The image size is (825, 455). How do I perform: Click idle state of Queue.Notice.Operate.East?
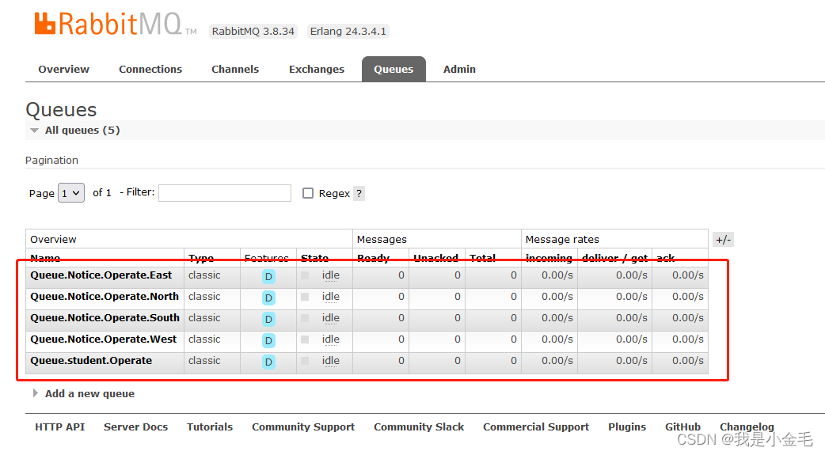coord(331,275)
